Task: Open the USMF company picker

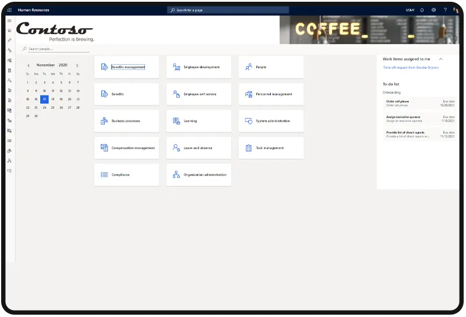Action: (410, 10)
